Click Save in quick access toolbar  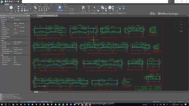[x=10, y=1]
